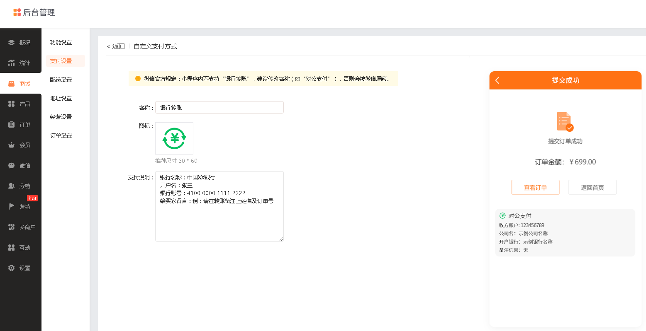The image size is (646, 331).
Task: Click the 营销 marketing flag icon
Action: coord(12,207)
